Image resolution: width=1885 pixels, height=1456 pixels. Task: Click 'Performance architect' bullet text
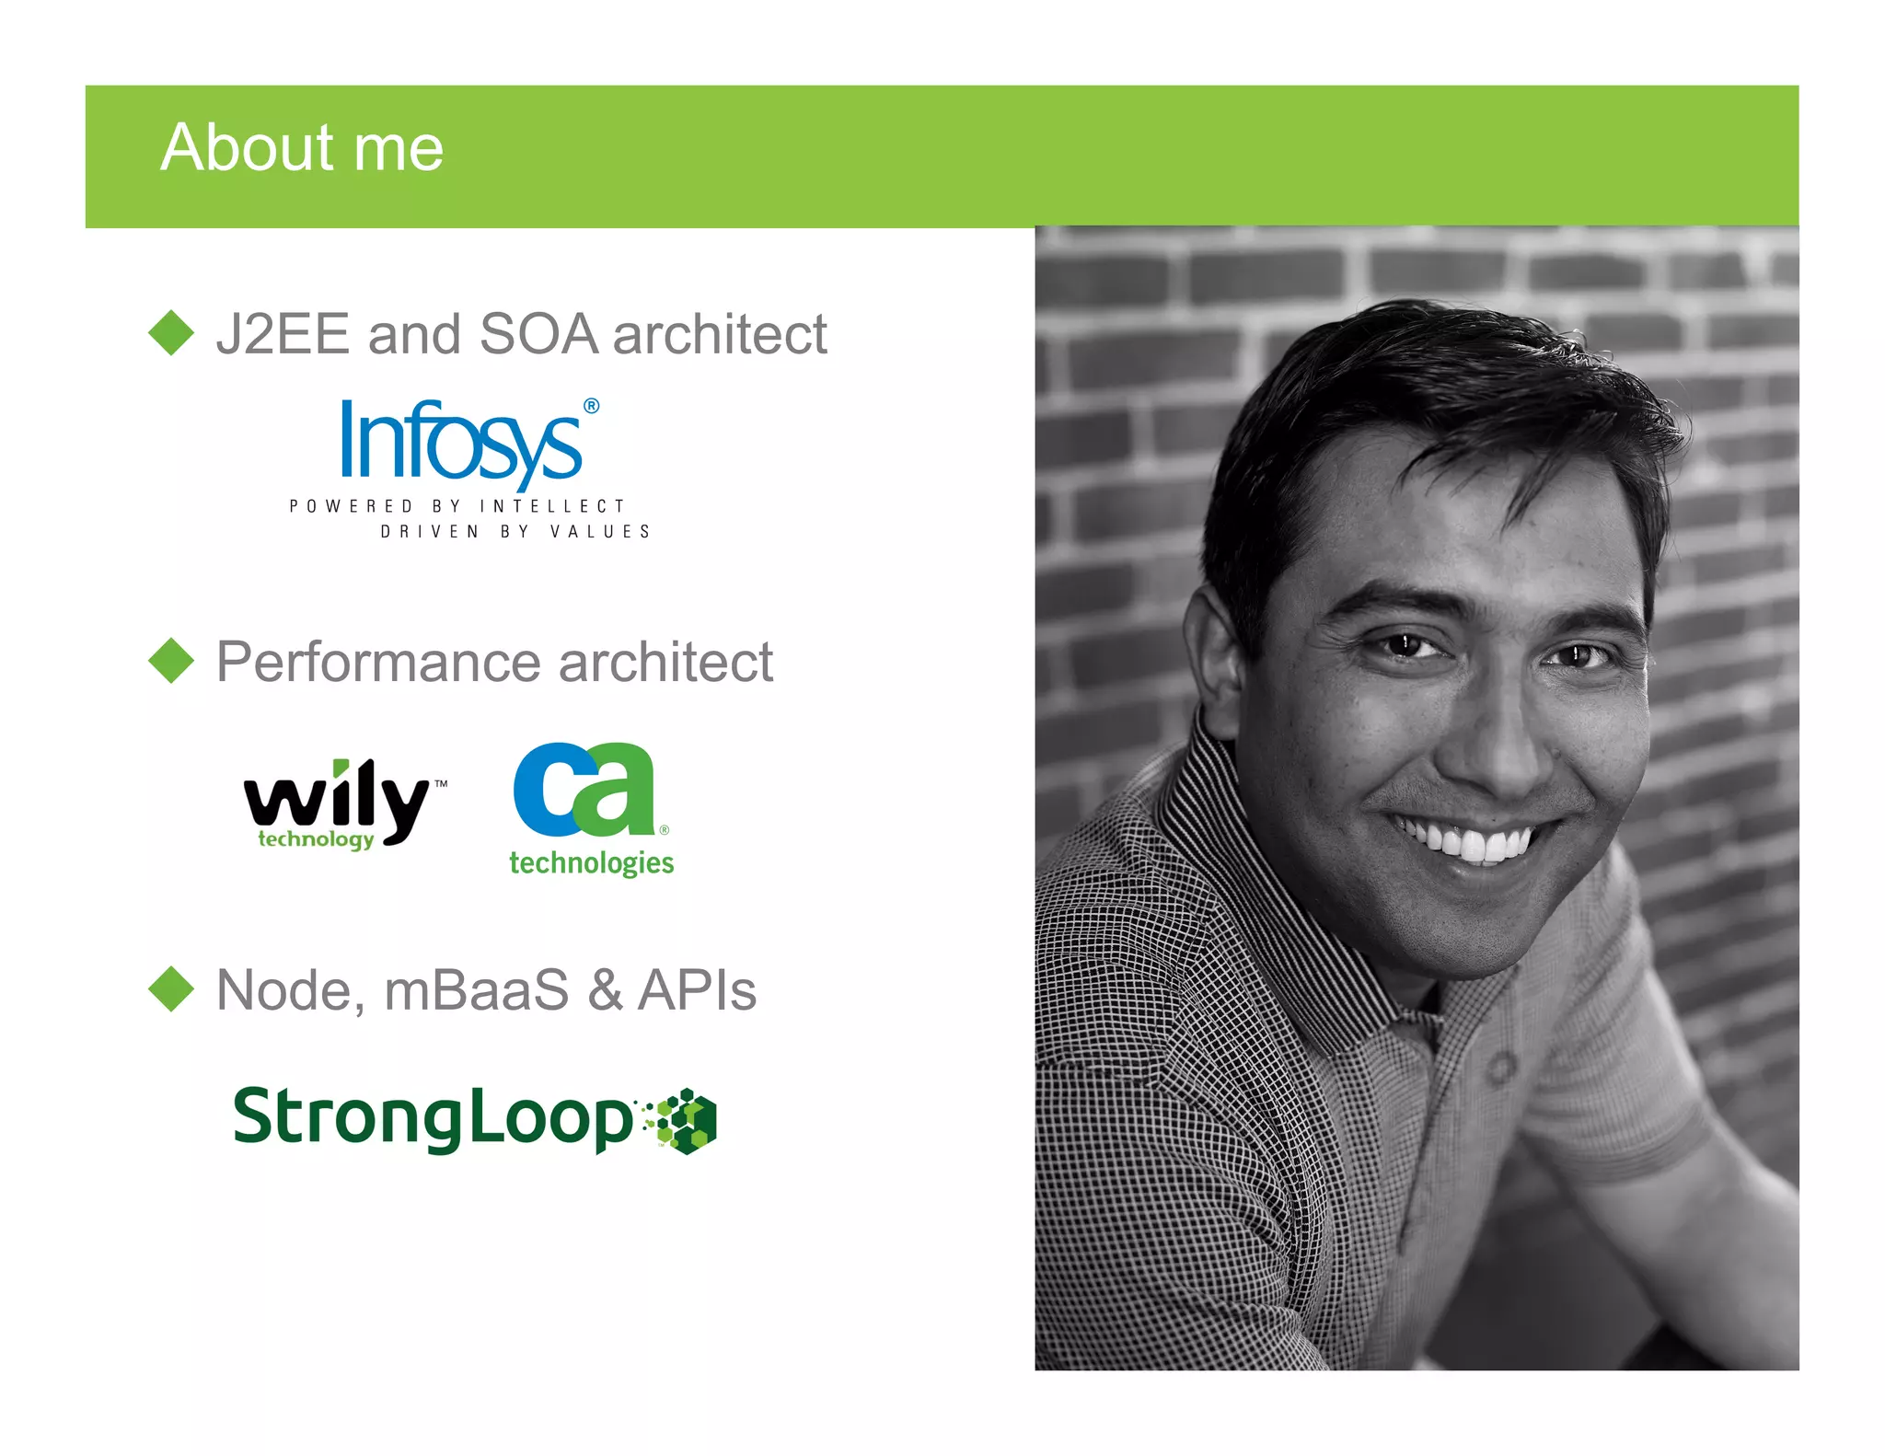click(x=494, y=662)
